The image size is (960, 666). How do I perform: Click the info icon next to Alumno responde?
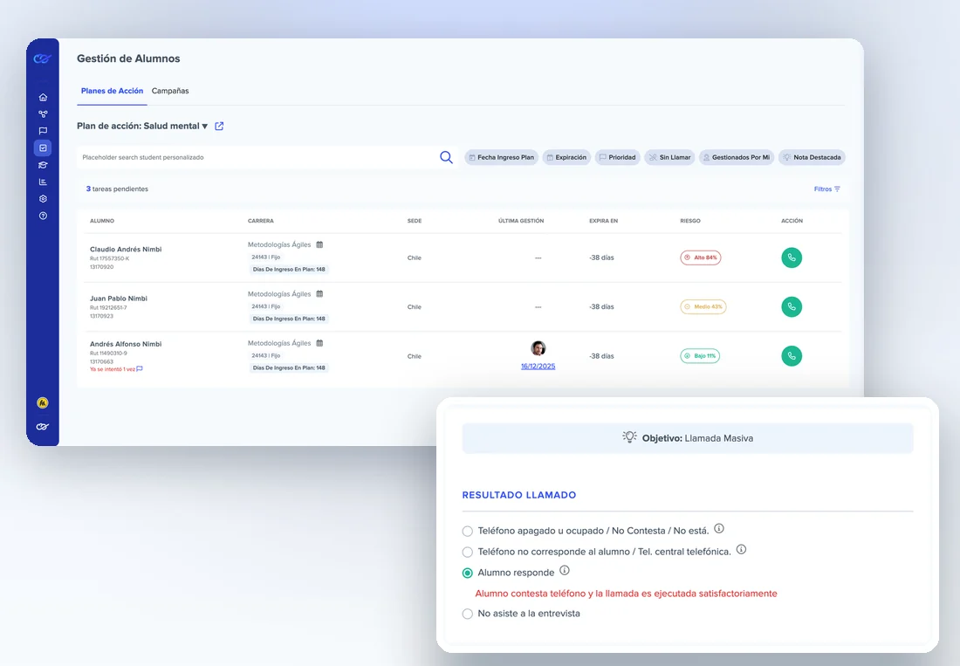(565, 571)
